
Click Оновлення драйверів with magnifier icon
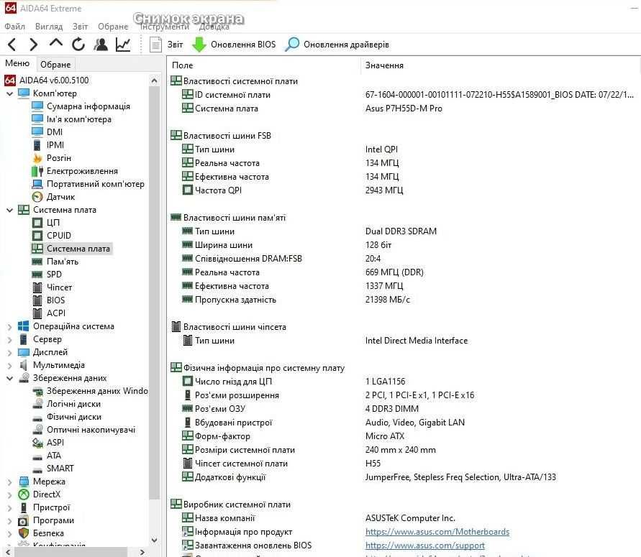click(x=337, y=45)
